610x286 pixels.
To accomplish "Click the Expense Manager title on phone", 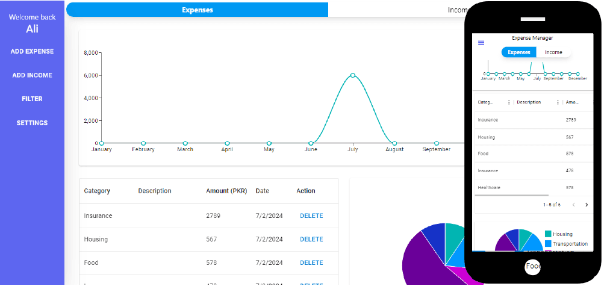I will click(x=532, y=38).
